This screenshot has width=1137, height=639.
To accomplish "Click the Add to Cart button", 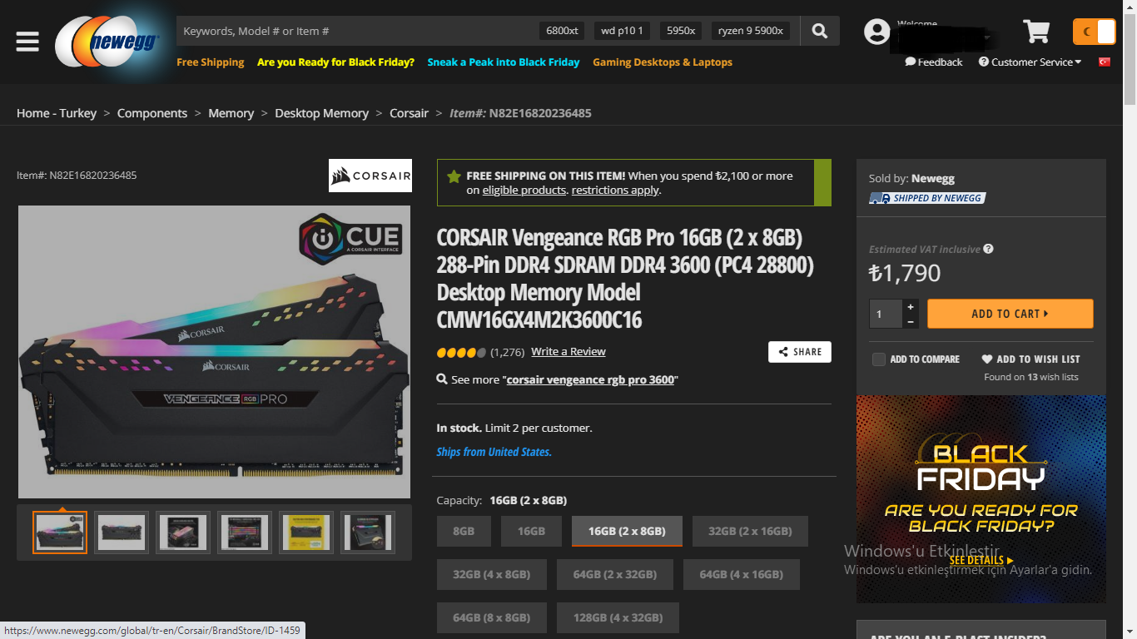I will click(1010, 314).
